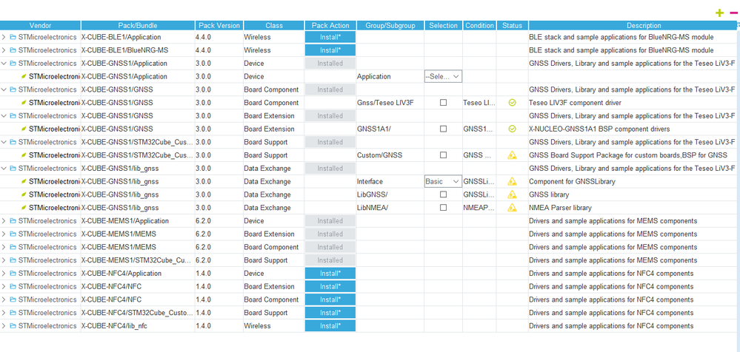Click the Class column header
The image size is (740, 352).
pyautogui.click(x=274, y=25)
